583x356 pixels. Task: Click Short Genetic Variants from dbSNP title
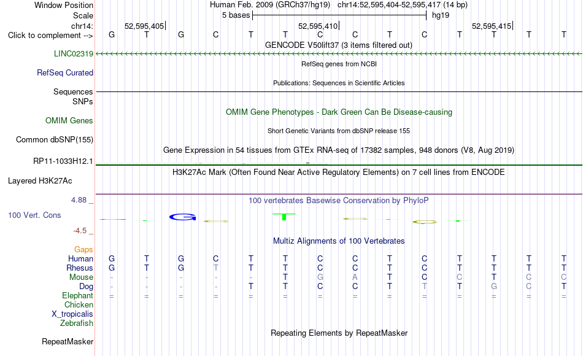(x=339, y=131)
